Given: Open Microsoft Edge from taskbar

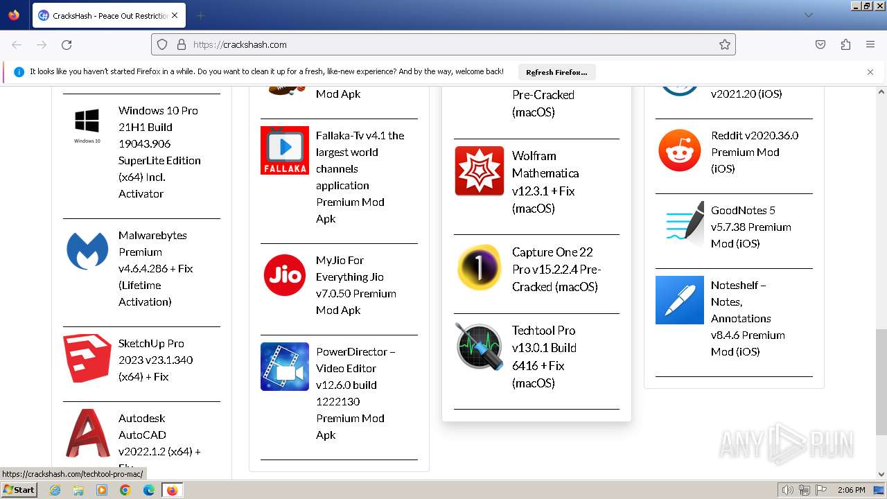Looking at the screenshot, I should (x=149, y=490).
